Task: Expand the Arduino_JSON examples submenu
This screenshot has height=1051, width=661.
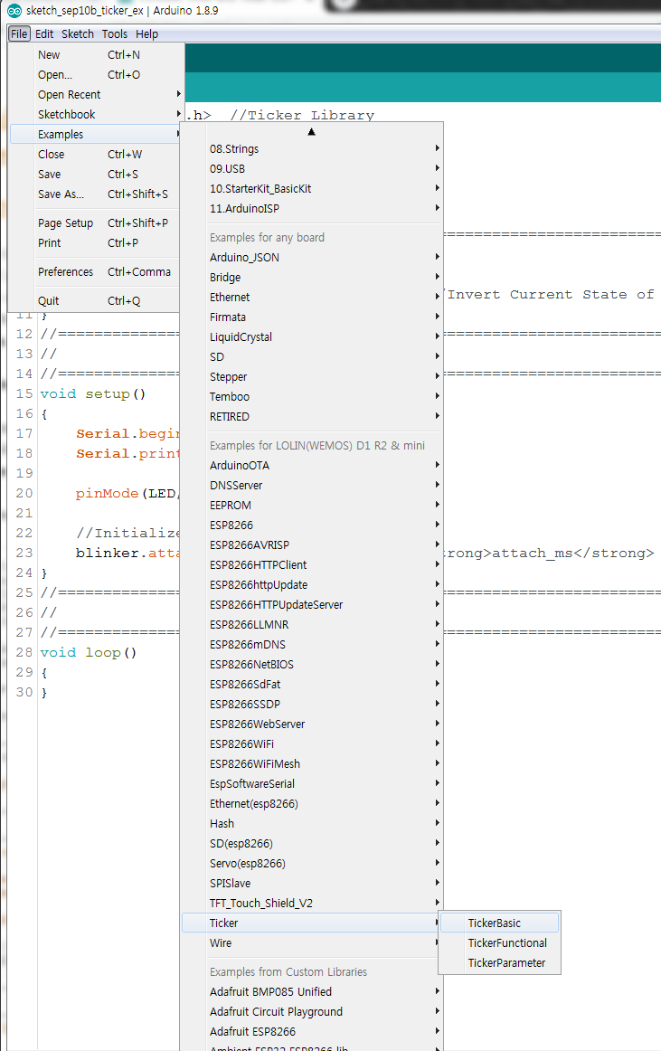Action: tap(244, 258)
